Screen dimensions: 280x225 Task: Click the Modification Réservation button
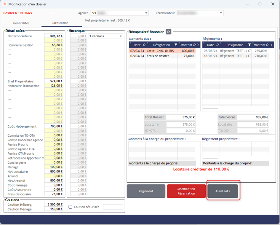click(186, 191)
